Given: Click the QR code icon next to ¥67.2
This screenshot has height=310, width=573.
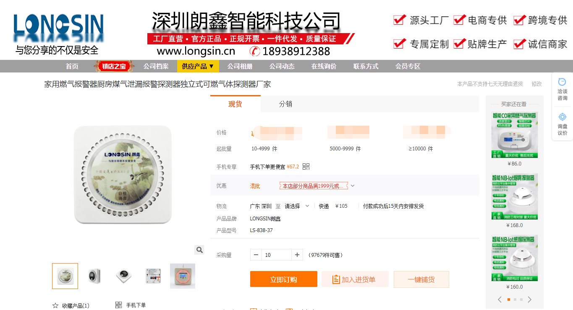Looking at the screenshot, I should [306, 167].
